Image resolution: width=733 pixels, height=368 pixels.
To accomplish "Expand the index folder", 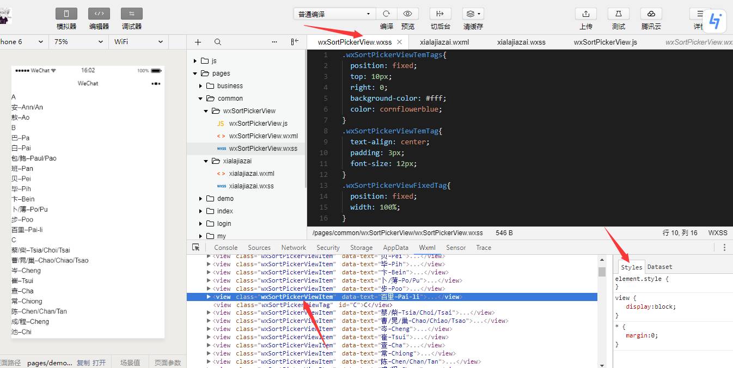I will pyautogui.click(x=200, y=211).
